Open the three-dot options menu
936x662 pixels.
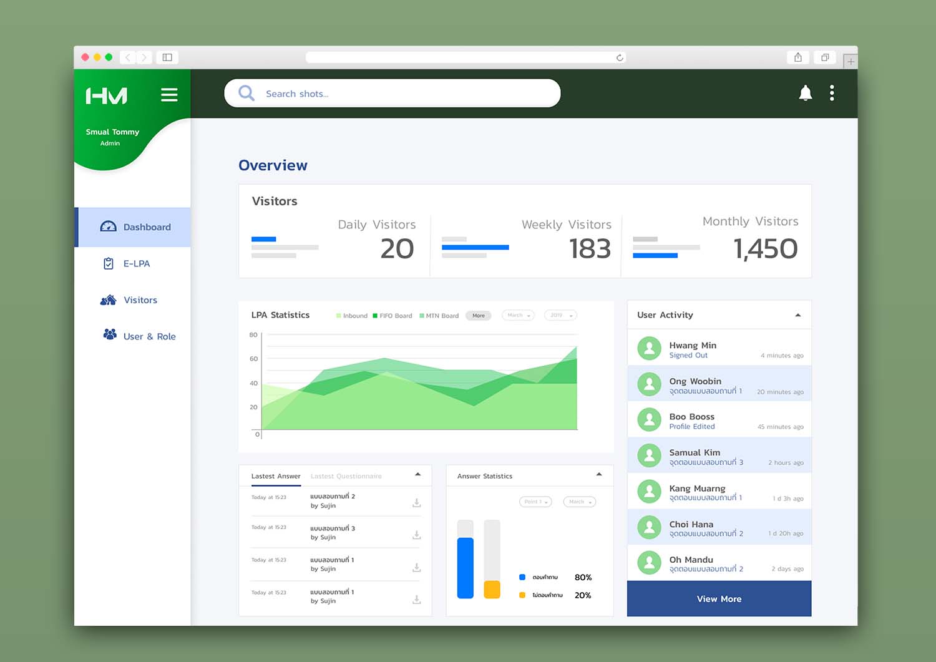coord(832,93)
